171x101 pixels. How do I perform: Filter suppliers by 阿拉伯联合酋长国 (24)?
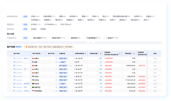[x=121, y=17]
